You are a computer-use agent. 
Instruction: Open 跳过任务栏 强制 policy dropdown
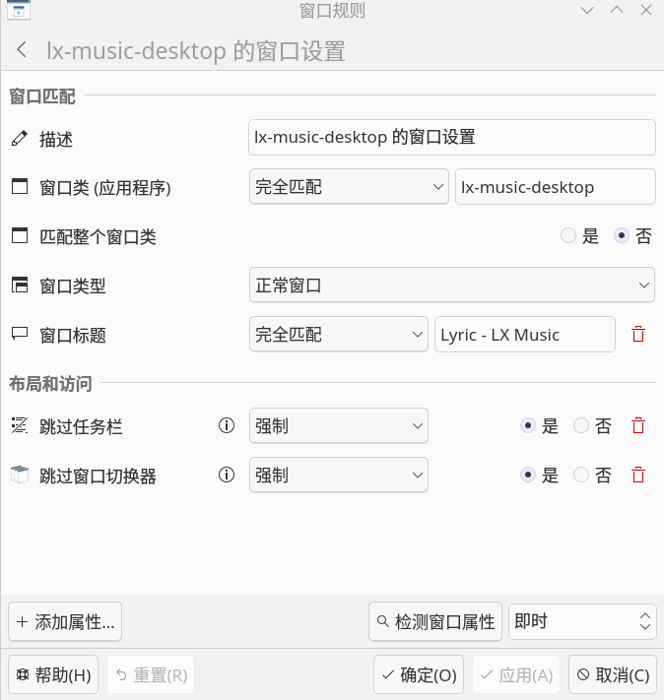(339, 425)
